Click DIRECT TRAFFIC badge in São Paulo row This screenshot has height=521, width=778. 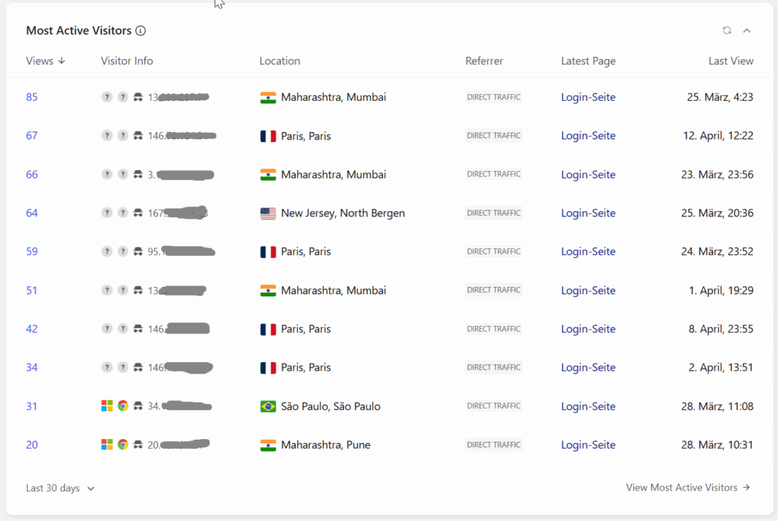click(494, 406)
